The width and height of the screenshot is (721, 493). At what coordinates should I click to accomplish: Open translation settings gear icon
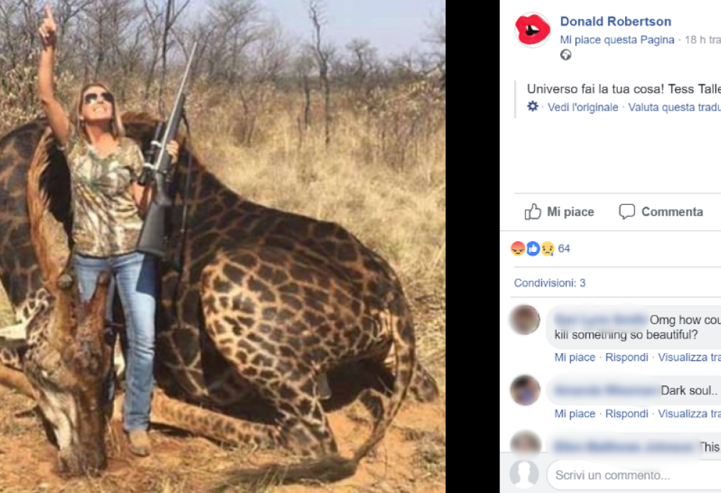(533, 106)
